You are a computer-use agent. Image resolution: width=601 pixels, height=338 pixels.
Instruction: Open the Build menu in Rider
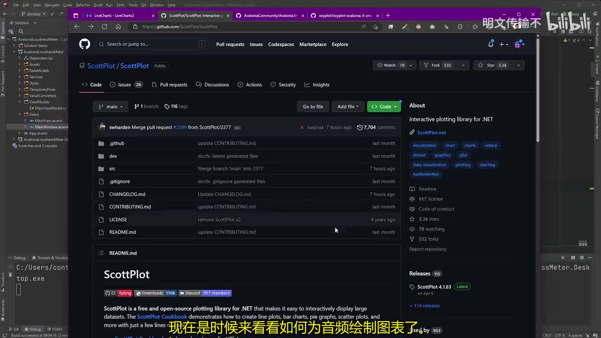tap(98, 5)
